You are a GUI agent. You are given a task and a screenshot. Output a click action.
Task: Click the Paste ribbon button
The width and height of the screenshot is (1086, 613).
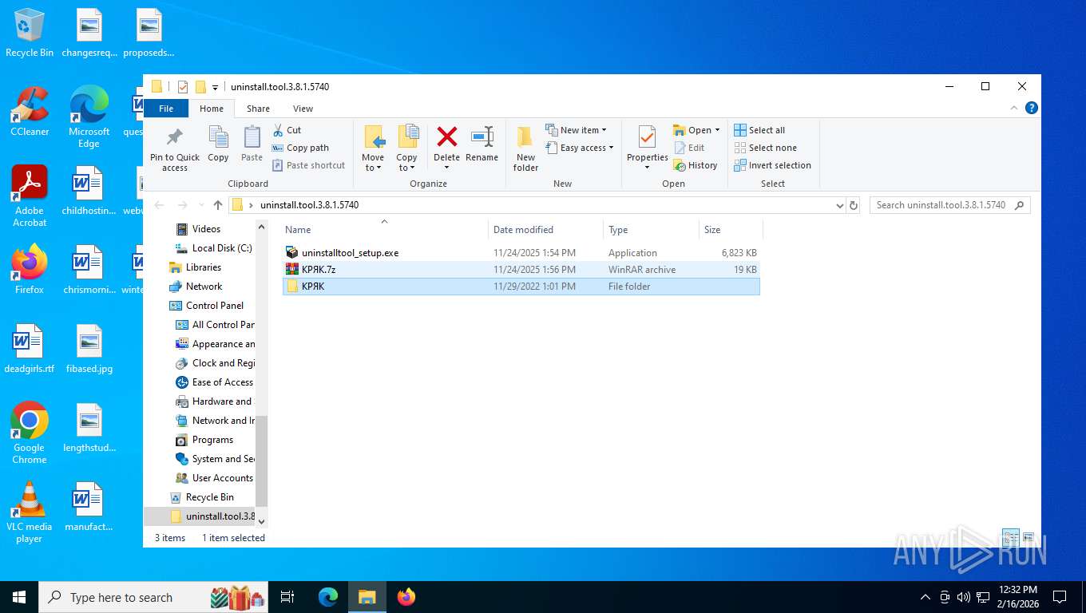(x=252, y=144)
